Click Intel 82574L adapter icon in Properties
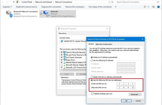The width and height of the screenshot is (162, 105). 62,41
